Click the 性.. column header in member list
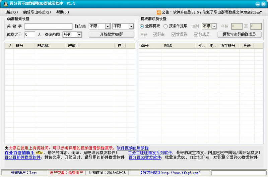This screenshot has height=177, width=268. click(201, 46)
